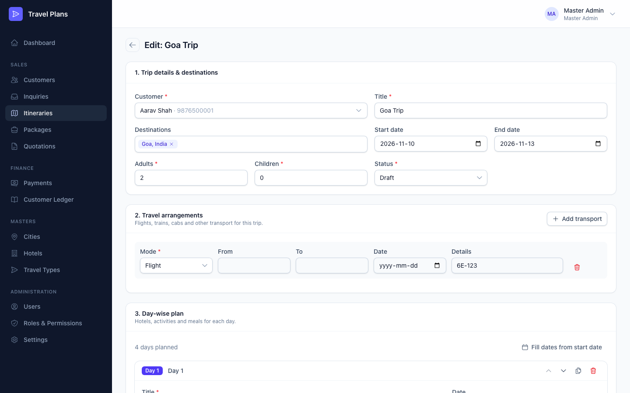Click the Add transport button
630x393 pixels.
click(577, 219)
